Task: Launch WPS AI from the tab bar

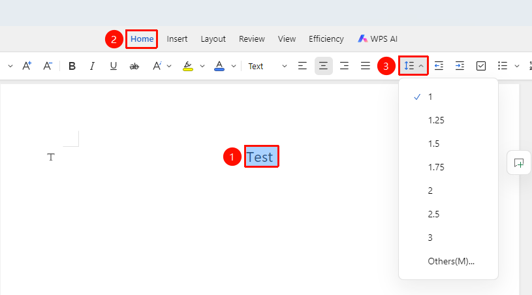Action: pyautogui.click(x=377, y=39)
